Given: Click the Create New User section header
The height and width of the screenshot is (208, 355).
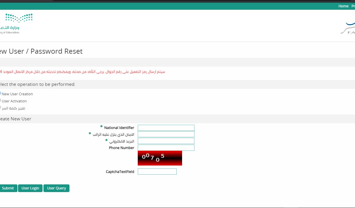Looking at the screenshot, I should click(177, 119).
